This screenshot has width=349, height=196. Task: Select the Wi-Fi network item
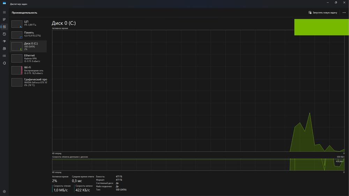click(28, 70)
